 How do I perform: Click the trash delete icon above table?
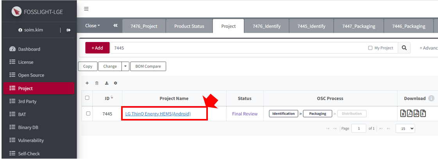click(97, 83)
